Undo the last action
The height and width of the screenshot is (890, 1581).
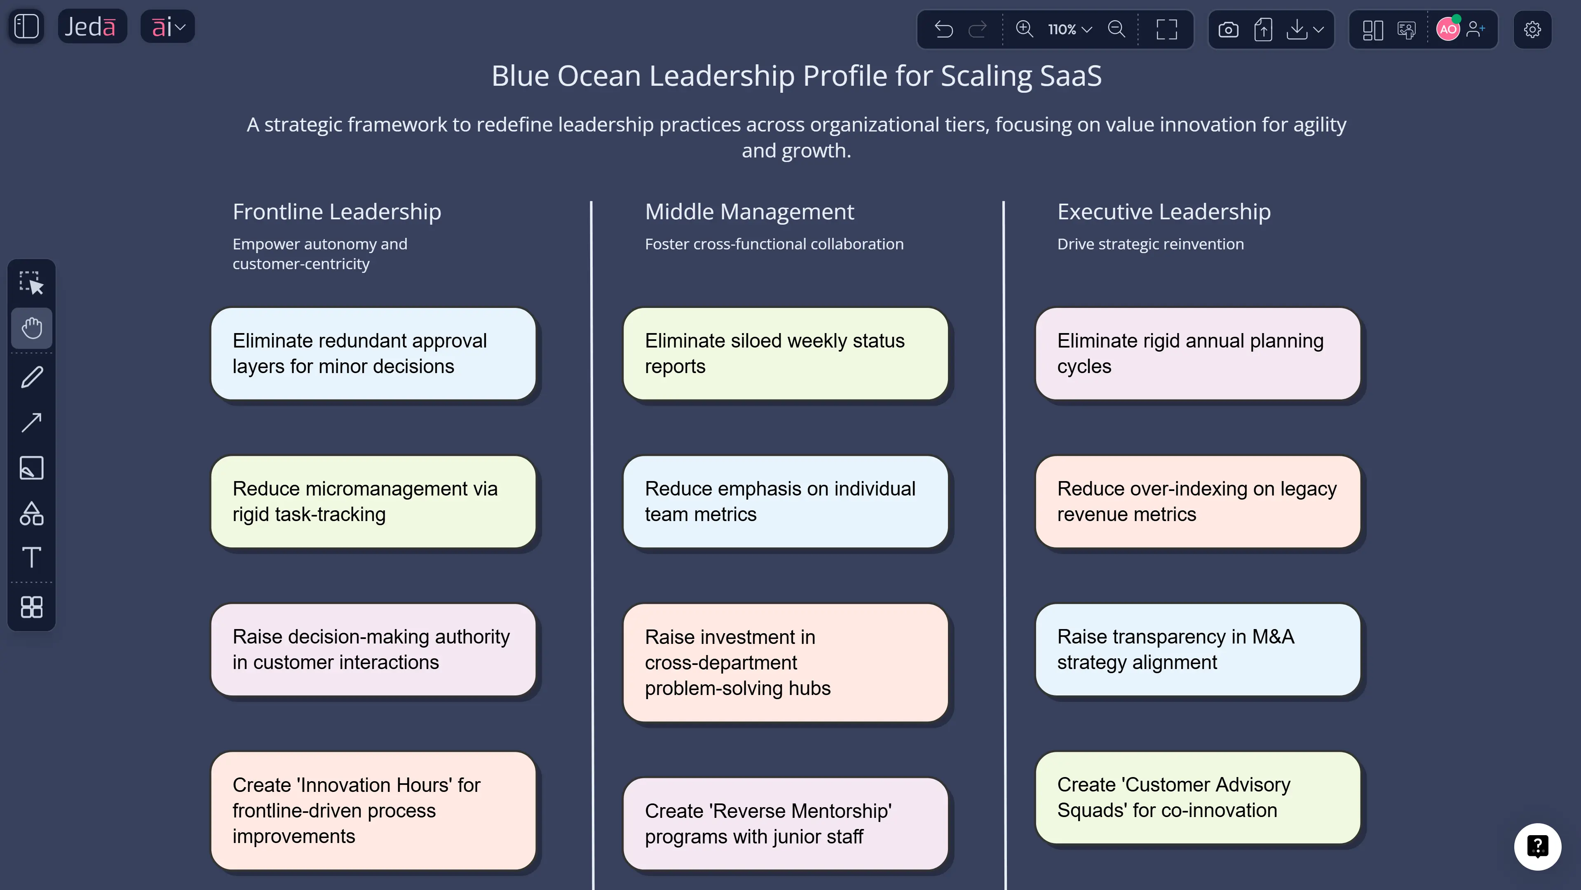(944, 29)
